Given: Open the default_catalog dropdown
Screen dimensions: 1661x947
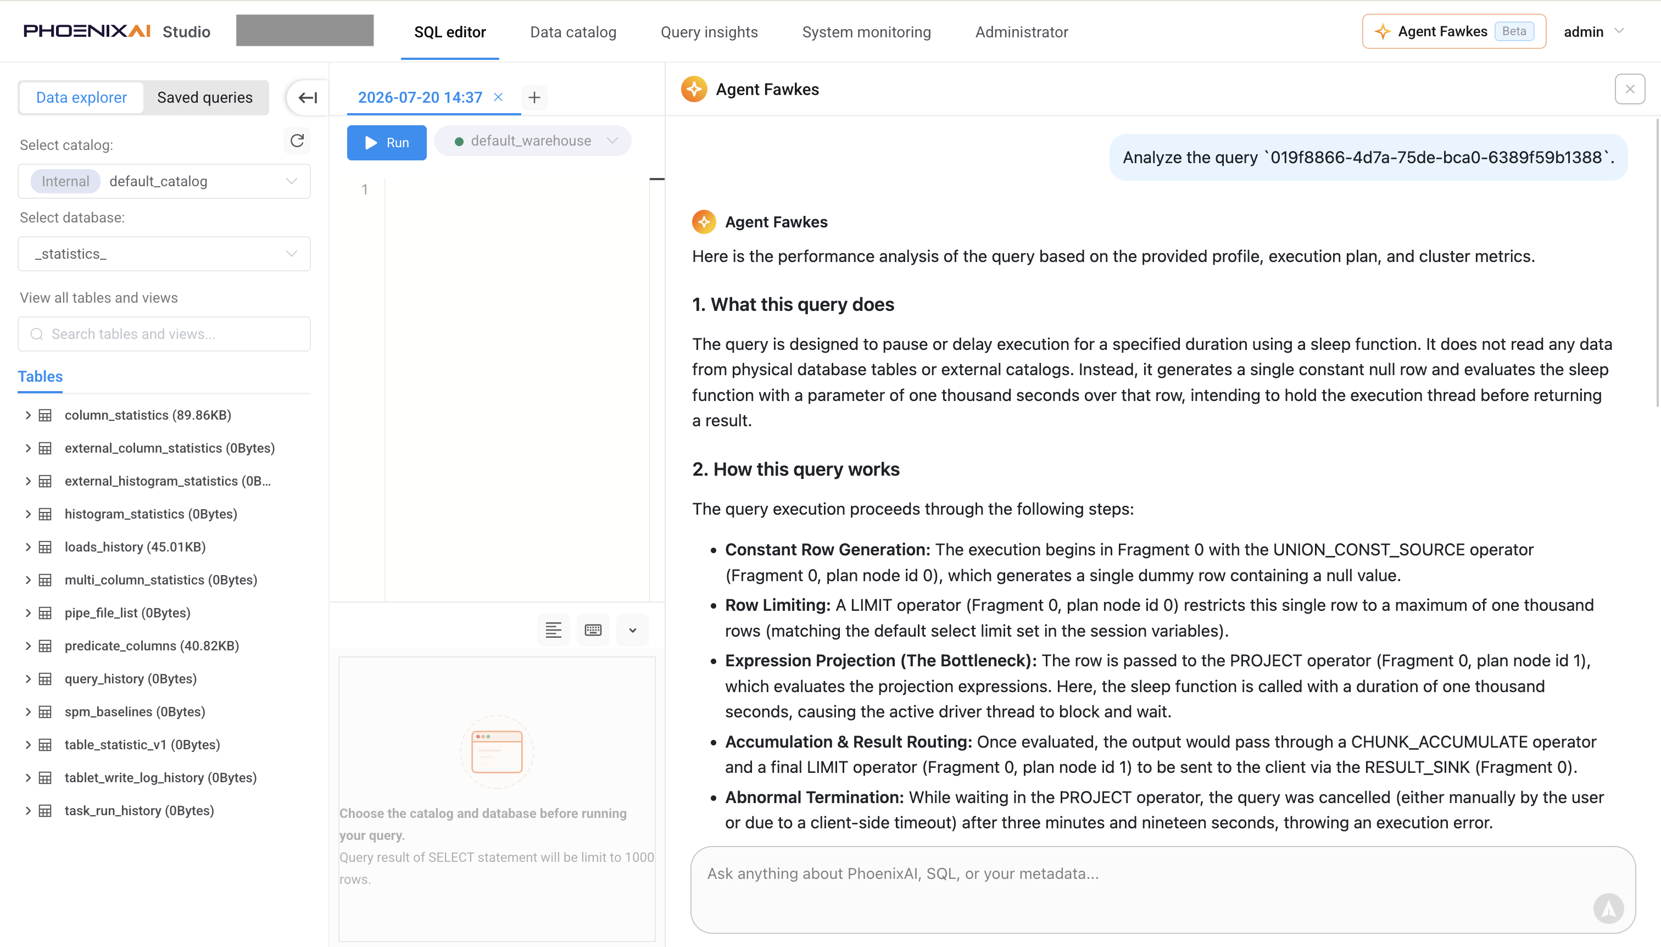Looking at the screenshot, I should pyautogui.click(x=164, y=181).
